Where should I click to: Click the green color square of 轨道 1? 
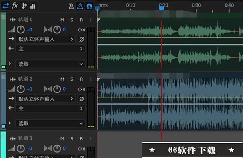coord(4,67)
